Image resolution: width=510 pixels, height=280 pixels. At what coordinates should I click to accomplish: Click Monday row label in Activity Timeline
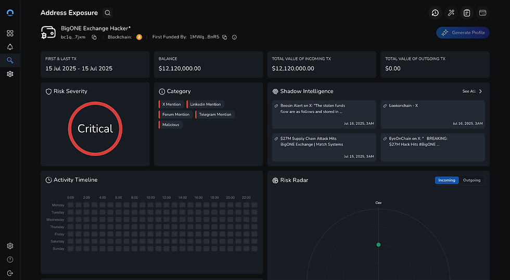(58, 205)
